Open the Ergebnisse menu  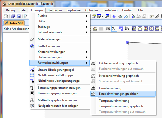click(x=73, y=10)
